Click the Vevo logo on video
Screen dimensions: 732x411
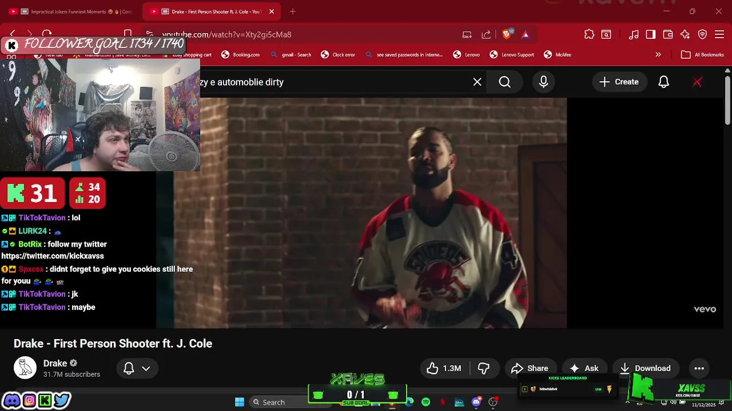tap(705, 309)
